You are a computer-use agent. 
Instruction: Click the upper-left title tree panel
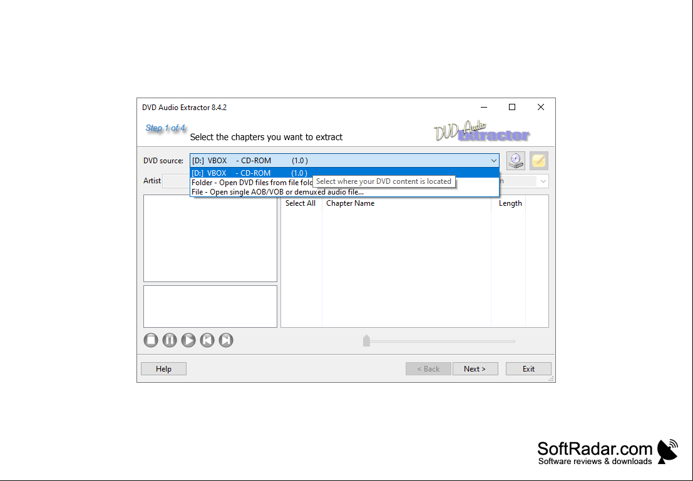pyautogui.click(x=210, y=238)
